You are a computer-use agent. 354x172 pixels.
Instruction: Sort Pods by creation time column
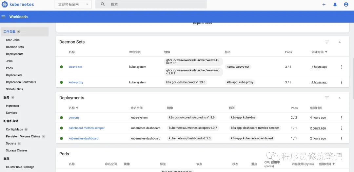point(327,164)
